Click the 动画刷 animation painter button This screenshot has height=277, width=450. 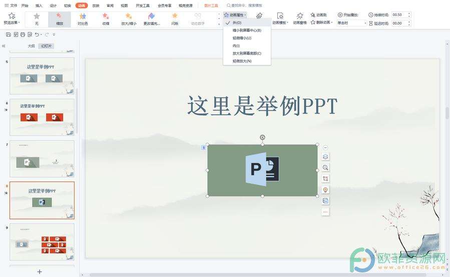[319, 15]
